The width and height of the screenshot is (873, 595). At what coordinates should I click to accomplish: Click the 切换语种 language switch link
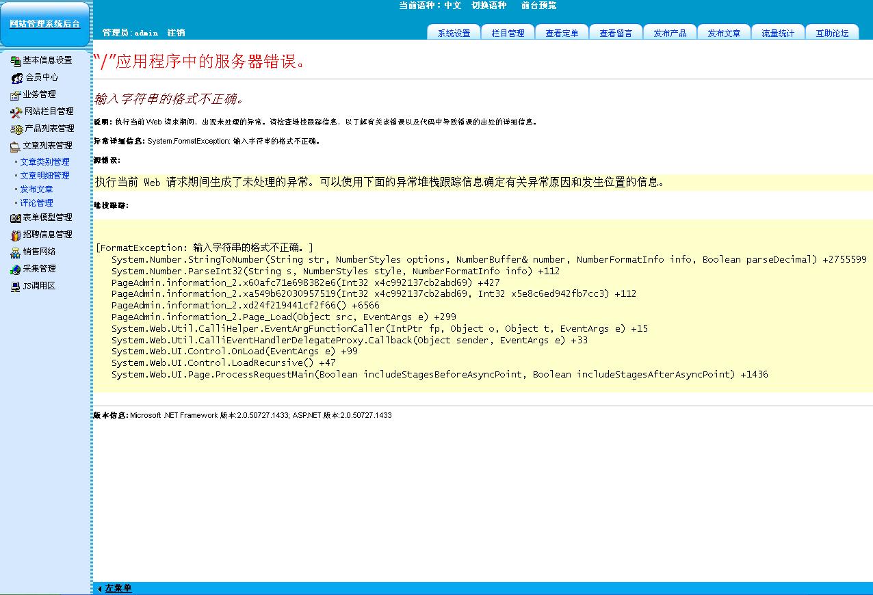488,5
